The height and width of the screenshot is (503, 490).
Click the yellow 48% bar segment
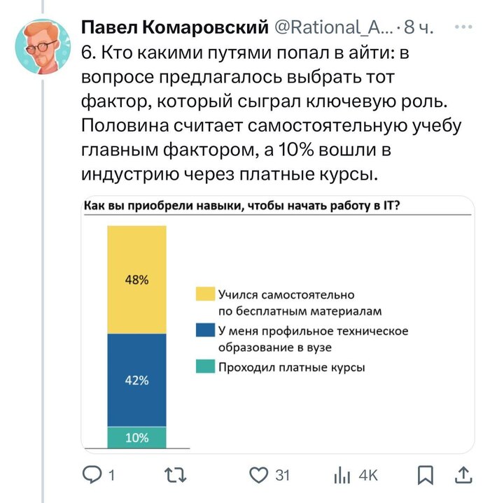point(136,280)
